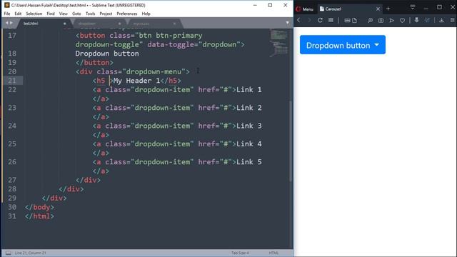Open a new tab with the plus icon

pyautogui.click(x=388, y=9)
